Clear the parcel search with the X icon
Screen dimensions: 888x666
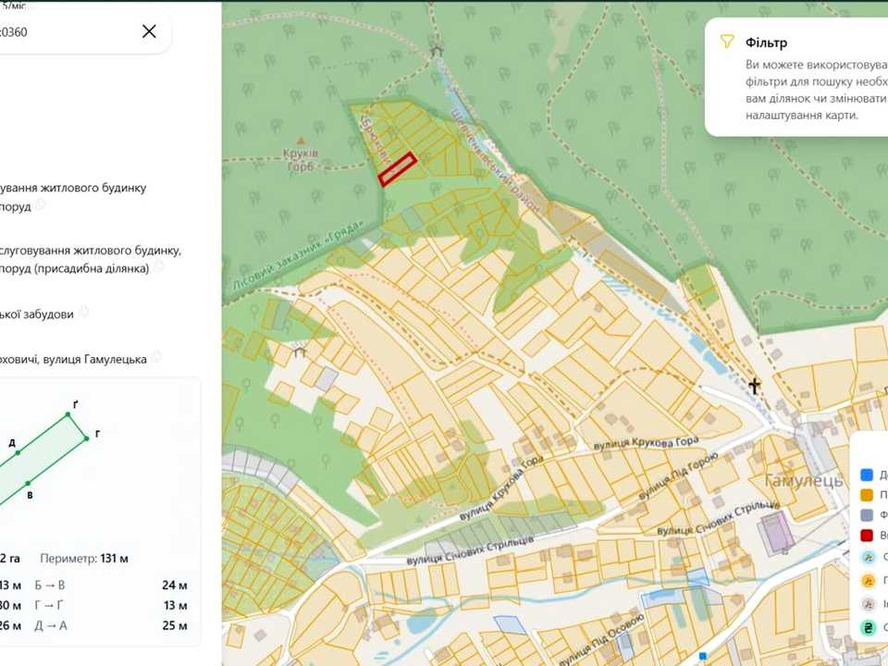click(149, 31)
